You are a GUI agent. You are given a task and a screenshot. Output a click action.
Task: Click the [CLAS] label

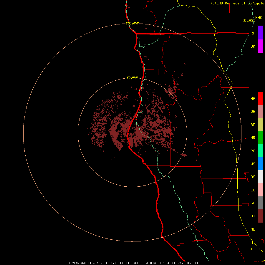pos(249,20)
